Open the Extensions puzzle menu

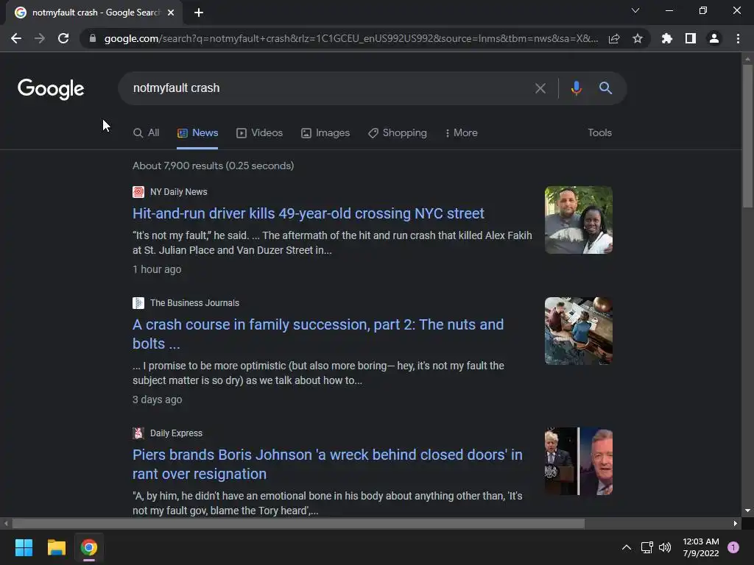tap(666, 38)
